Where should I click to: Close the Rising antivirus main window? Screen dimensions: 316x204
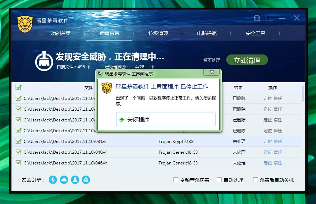click(297, 18)
